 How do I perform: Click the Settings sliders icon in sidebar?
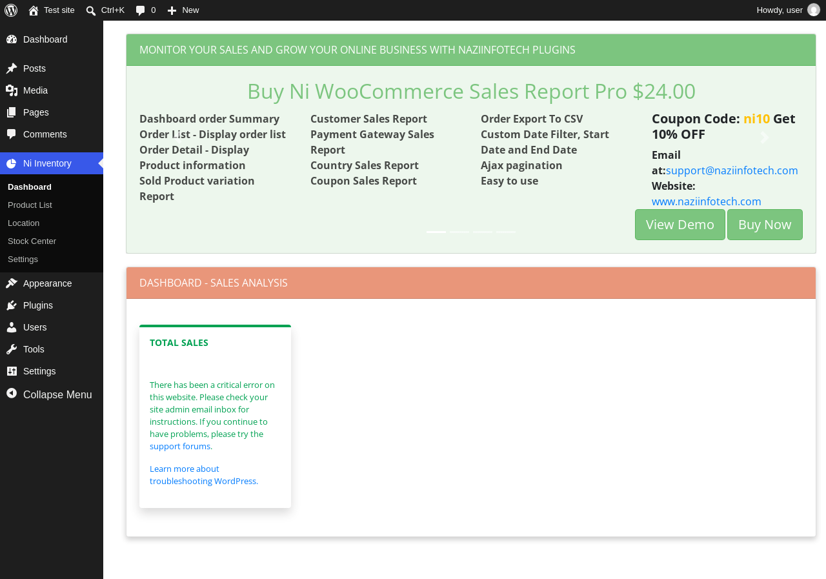[x=12, y=371]
